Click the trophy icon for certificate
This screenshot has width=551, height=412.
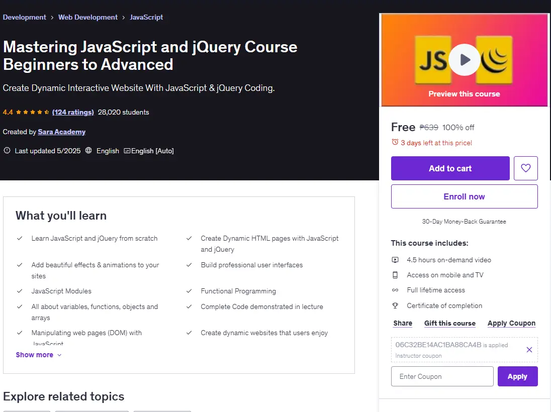coord(395,305)
